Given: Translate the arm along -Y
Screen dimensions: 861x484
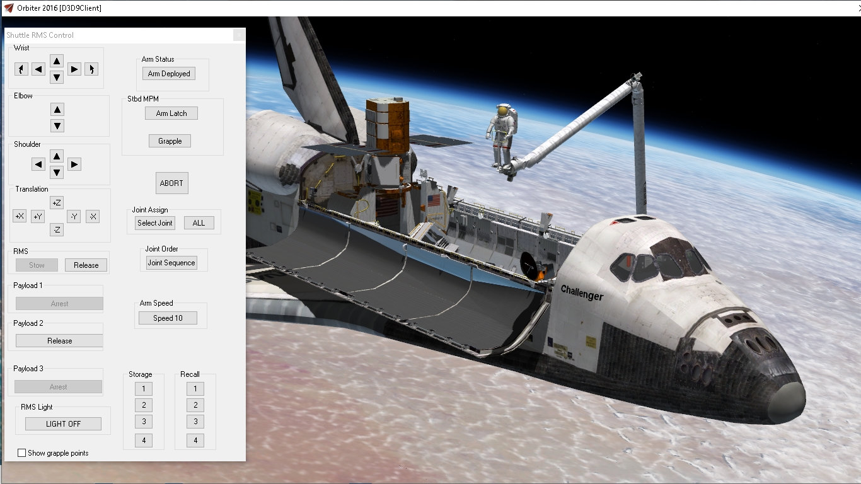Looking at the screenshot, I should 74,217.
